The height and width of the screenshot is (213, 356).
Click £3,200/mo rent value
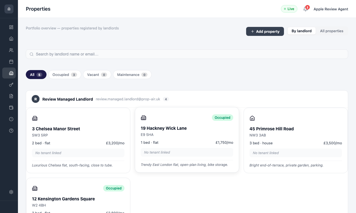click(115, 143)
